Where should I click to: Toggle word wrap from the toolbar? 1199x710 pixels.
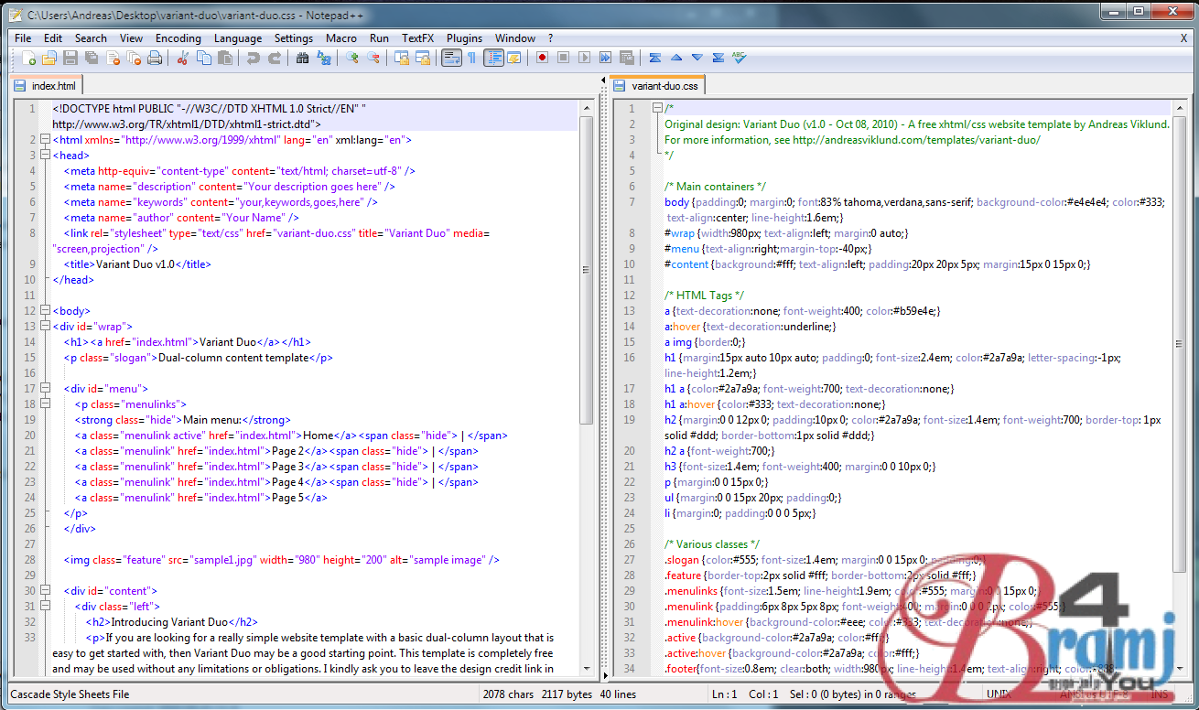[x=452, y=57]
